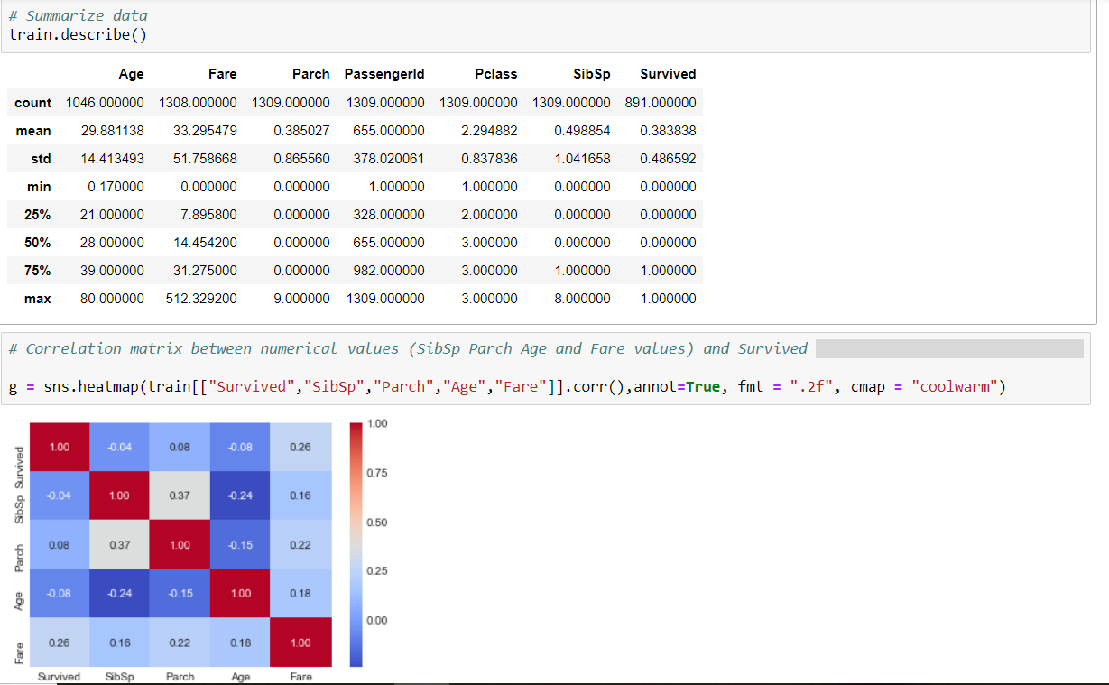Viewport: 1109px width, 685px height.
Task: Click mean Survived value 0.383838
Action: pyautogui.click(x=668, y=131)
